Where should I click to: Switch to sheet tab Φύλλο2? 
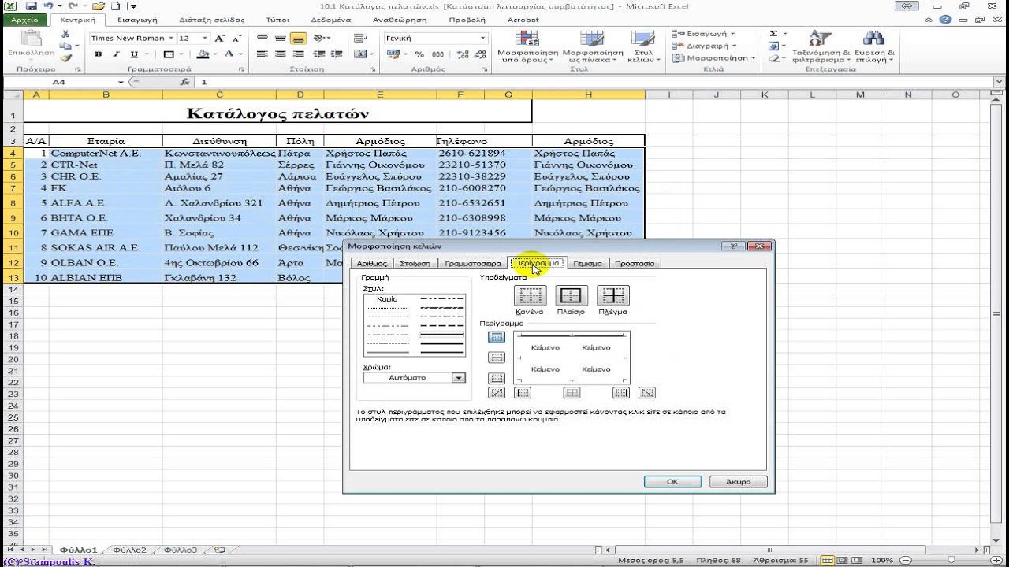(x=129, y=550)
